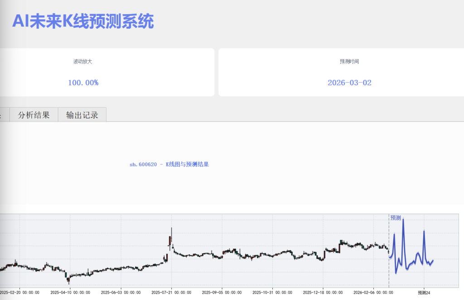Switch to the 分析结果 tab
Image resolution: width=464 pixels, height=300 pixels.
pyautogui.click(x=34, y=115)
